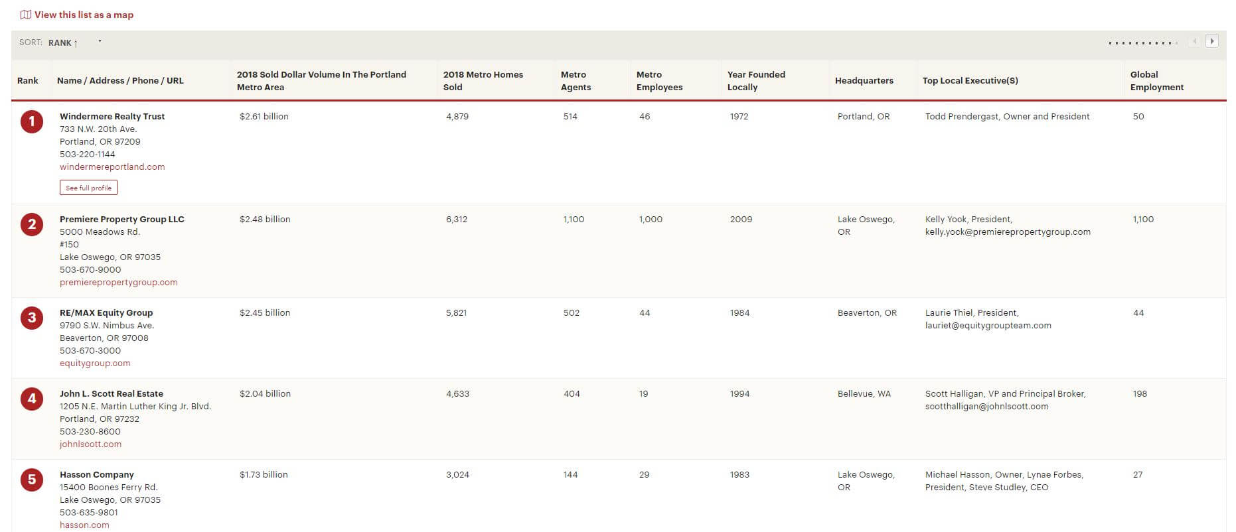Click the $2.61 billion sold volume cell

click(x=264, y=116)
